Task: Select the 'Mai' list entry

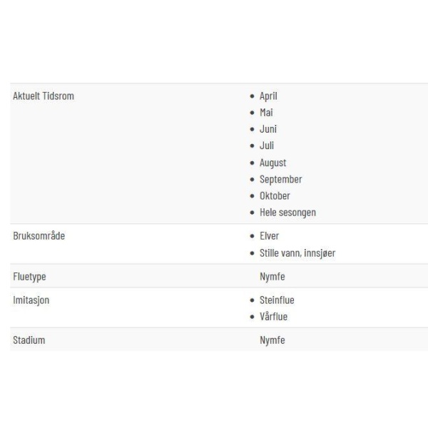Action: tap(266, 113)
